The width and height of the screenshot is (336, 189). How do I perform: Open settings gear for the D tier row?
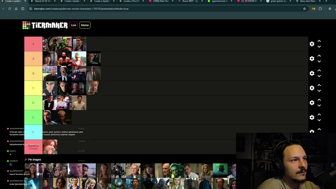pyautogui.click(x=312, y=103)
